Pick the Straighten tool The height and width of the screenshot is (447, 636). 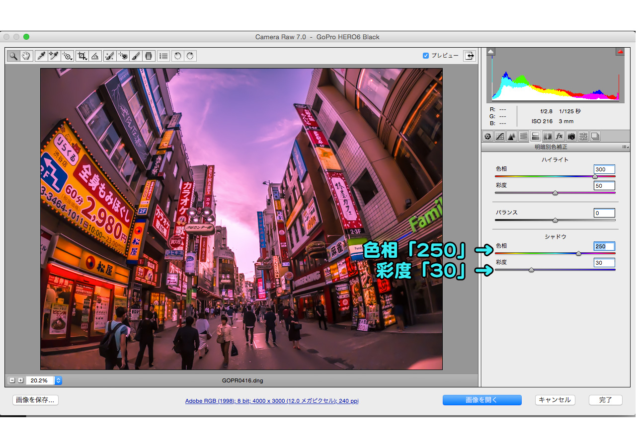coord(95,56)
